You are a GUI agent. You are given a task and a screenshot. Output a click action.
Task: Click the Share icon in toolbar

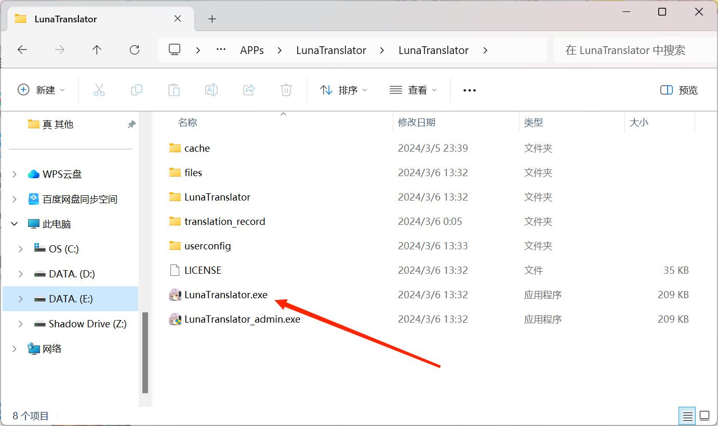tap(249, 90)
